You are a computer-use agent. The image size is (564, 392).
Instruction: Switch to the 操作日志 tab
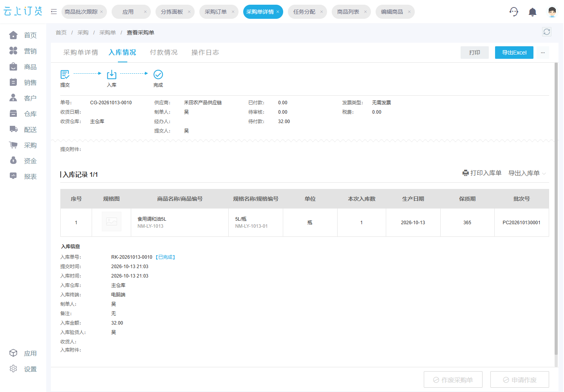205,53
